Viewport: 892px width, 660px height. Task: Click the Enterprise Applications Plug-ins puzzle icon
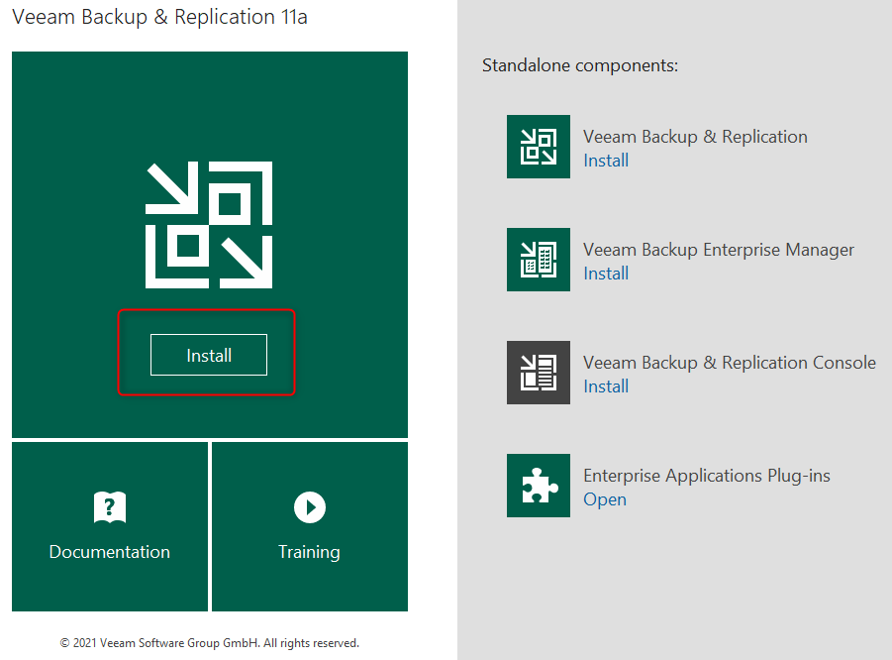pos(539,486)
